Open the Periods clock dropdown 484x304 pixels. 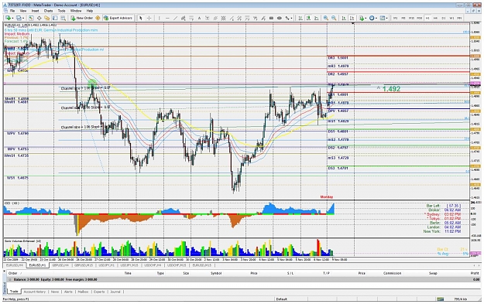376,18
